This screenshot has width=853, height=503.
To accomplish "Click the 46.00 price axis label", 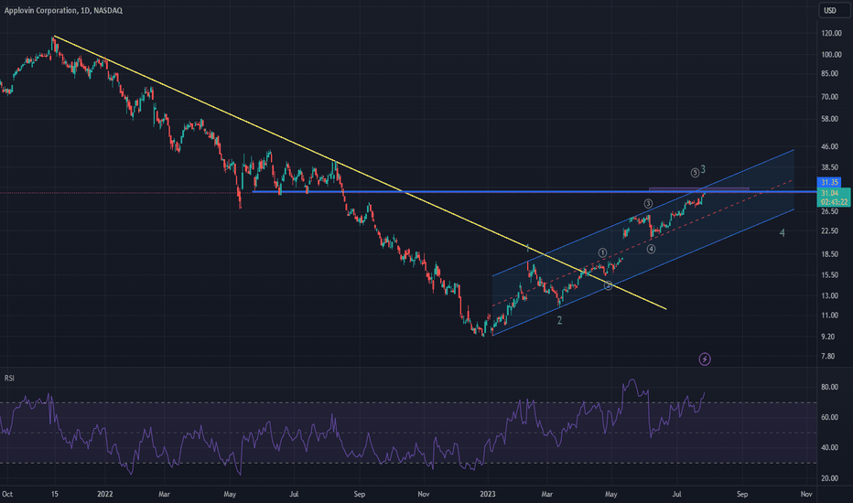I will [829, 147].
